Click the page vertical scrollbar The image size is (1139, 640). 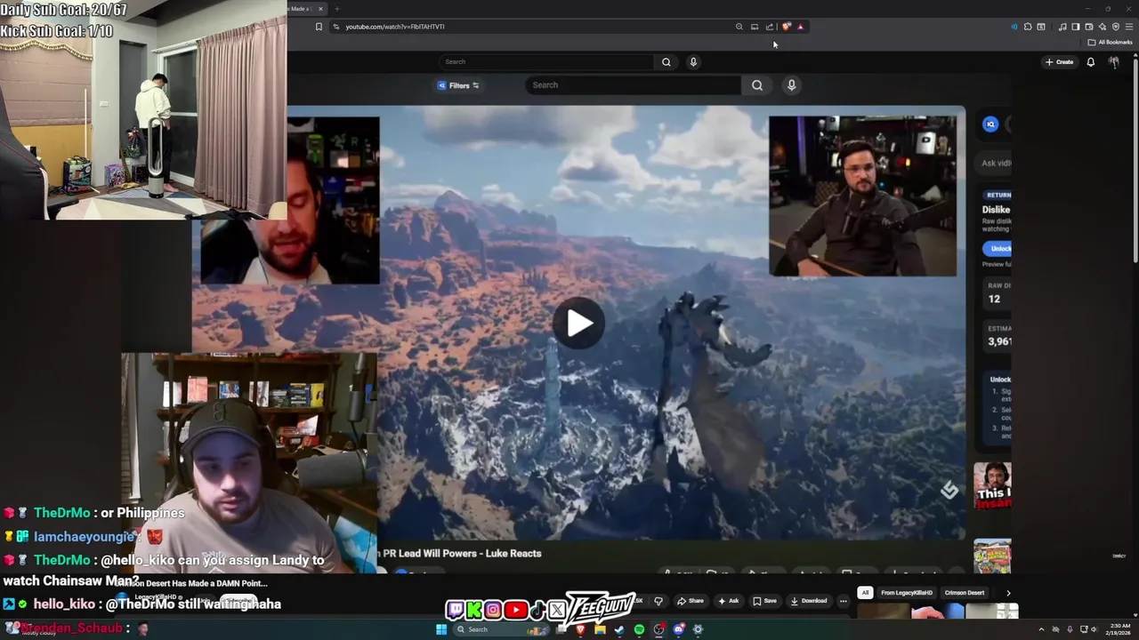(x=1135, y=158)
